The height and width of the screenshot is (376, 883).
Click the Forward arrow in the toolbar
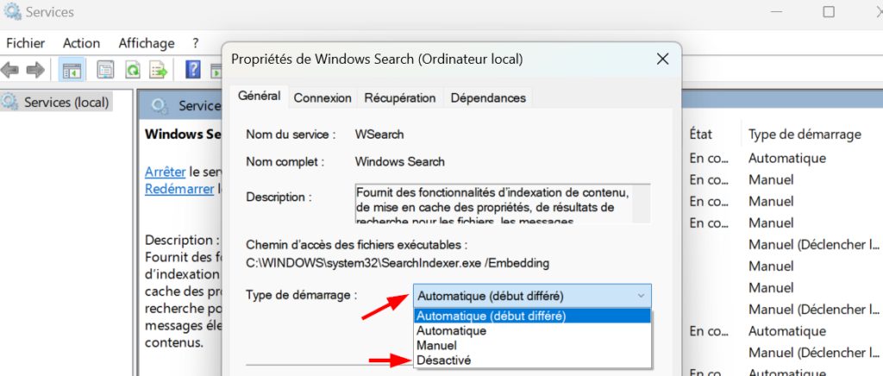[x=34, y=71]
